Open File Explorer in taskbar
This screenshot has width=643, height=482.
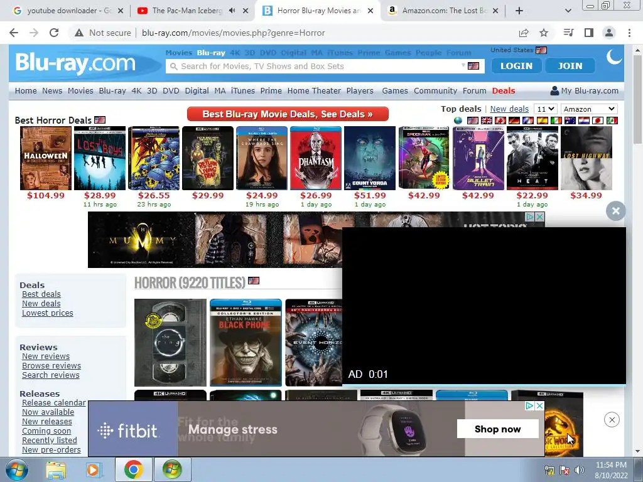click(55, 470)
